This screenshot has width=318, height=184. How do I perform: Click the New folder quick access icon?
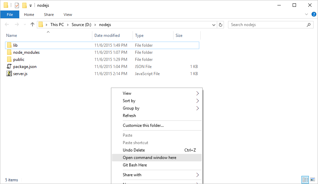pos(24,5)
